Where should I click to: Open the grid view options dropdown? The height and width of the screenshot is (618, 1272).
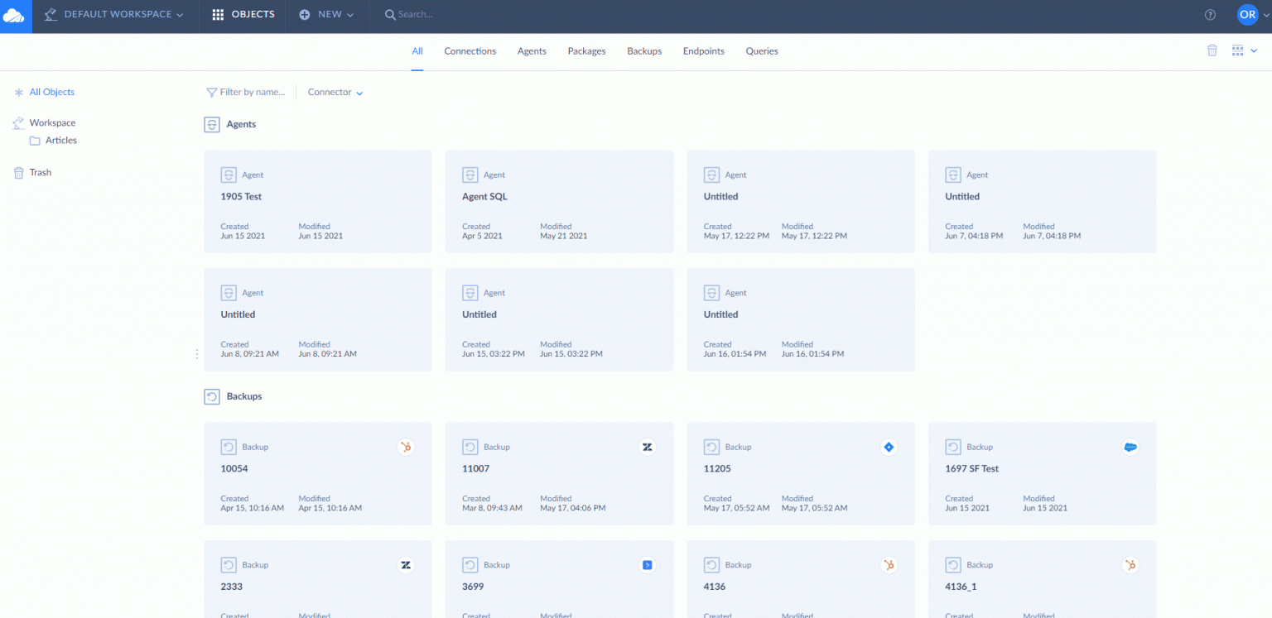click(x=1244, y=50)
